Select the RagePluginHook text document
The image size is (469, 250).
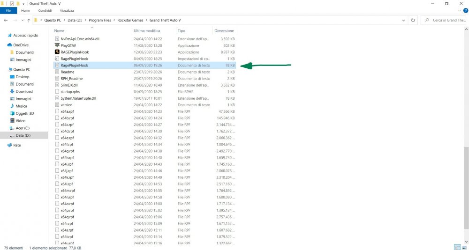coord(145,66)
